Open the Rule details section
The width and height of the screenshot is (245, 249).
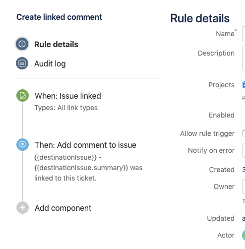tap(56, 44)
